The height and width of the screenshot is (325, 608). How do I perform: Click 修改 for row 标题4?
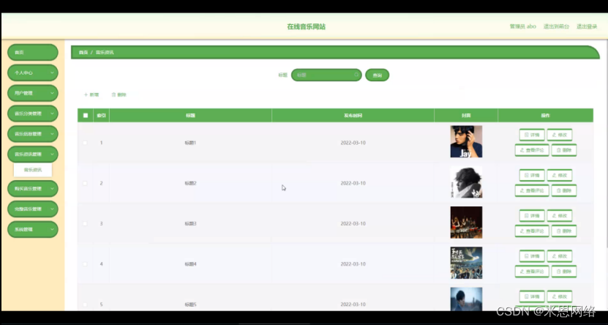[560, 256]
